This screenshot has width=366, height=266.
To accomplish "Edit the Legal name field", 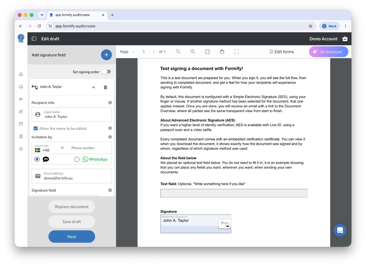I will click(72, 115).
